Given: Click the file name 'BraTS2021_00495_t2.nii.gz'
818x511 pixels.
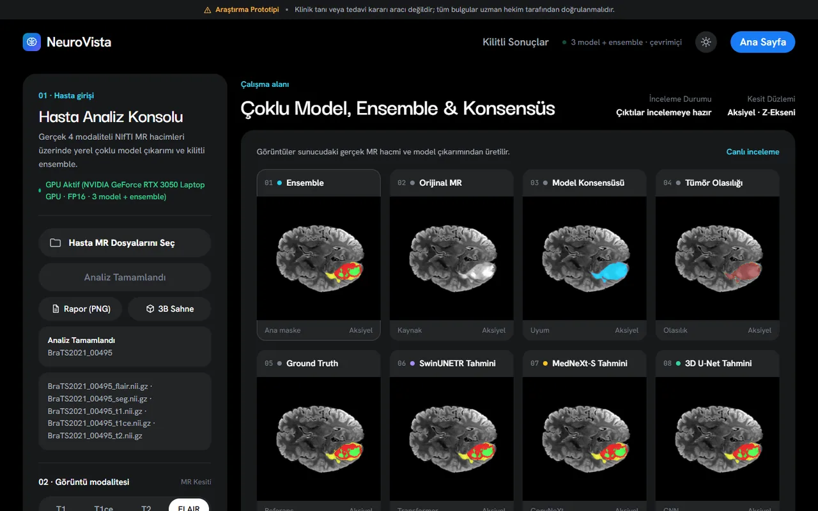Looking at the screenshot, I should 95,436.
